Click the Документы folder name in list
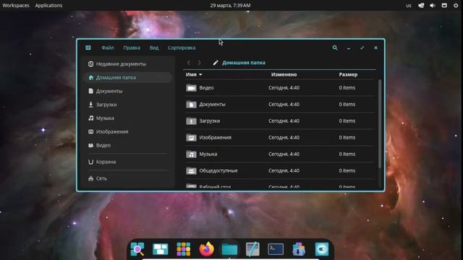Viewport: 463px width, 260px height. coord(212,104)
